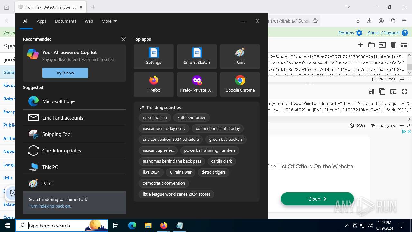Screen dimensions: 412x232
Task: Search trending 'nascar cup series'
Action: coord(158,150)
